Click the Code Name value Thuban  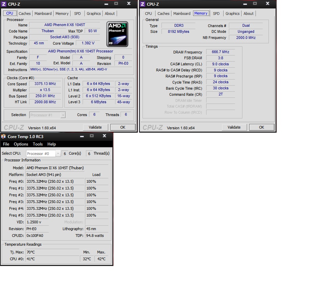point(48,31)
